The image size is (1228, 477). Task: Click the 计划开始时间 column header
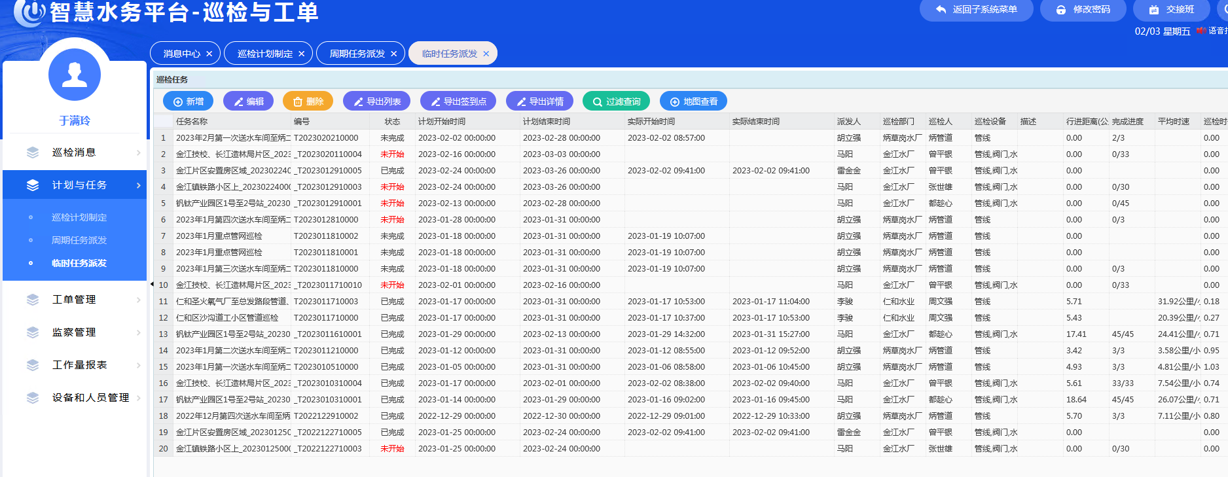point(442,122)
